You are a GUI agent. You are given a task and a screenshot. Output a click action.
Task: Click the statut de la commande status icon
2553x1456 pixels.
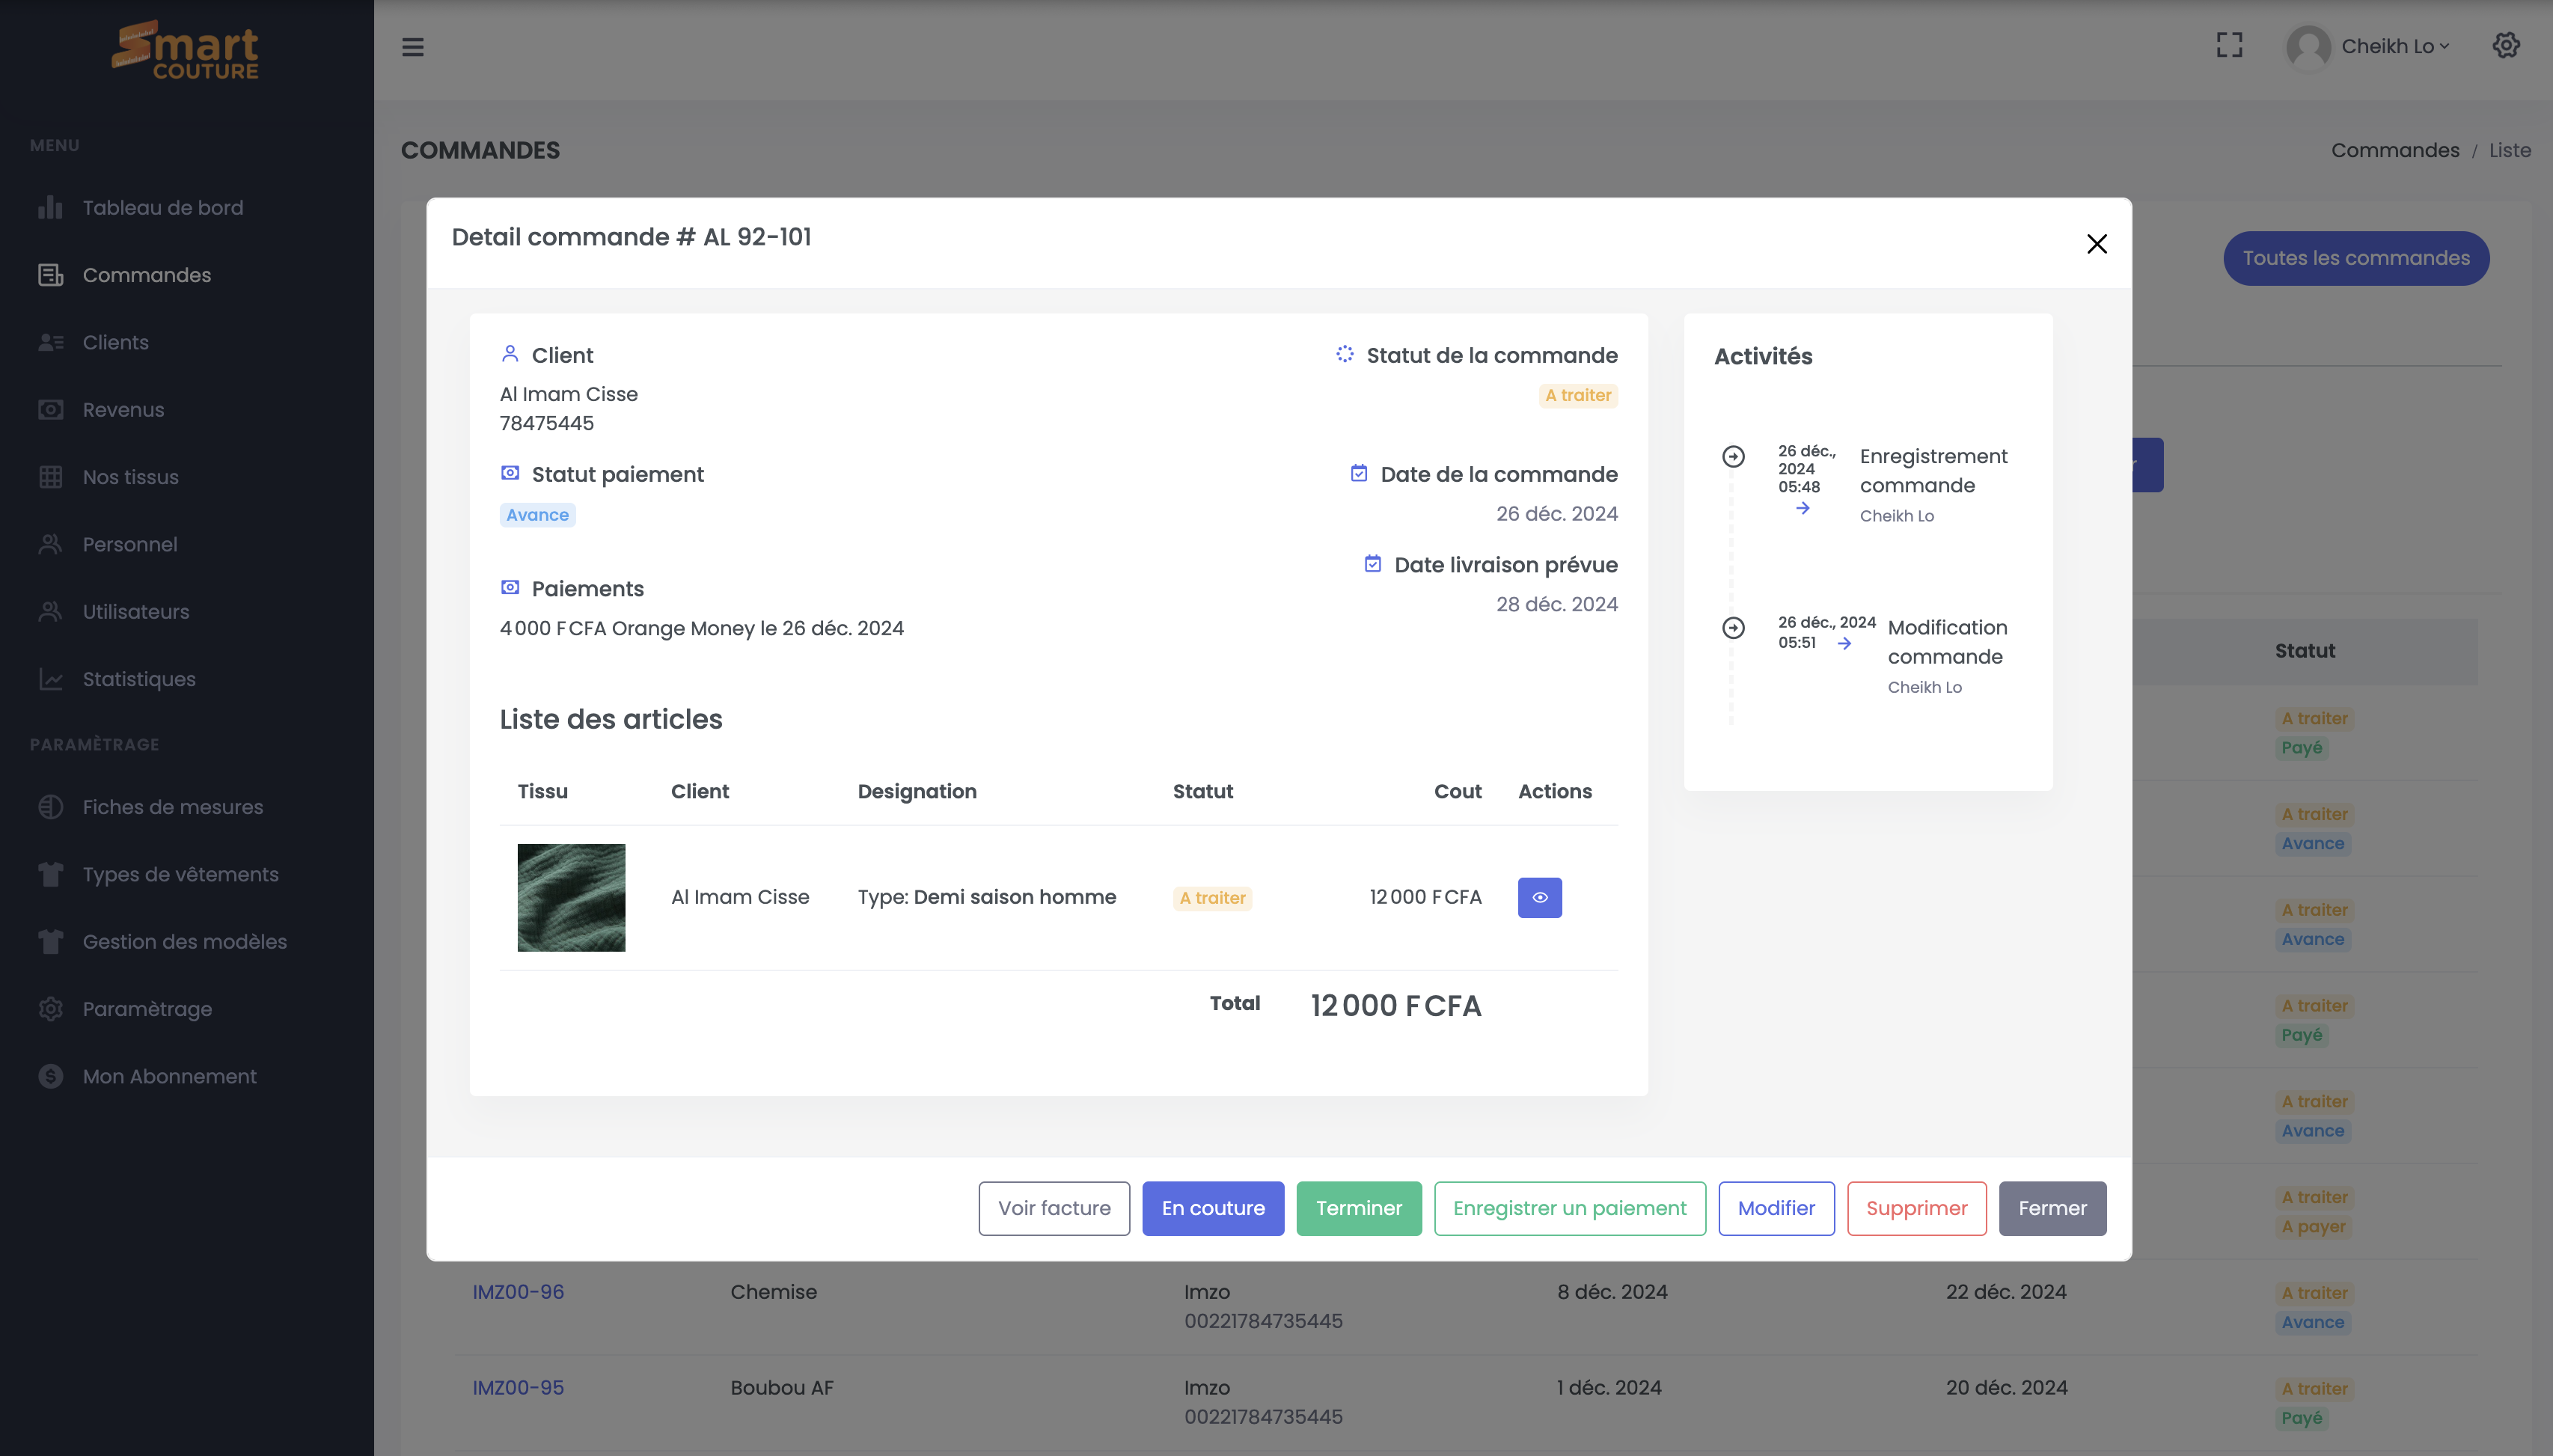(1343, 355)
